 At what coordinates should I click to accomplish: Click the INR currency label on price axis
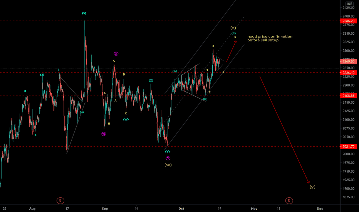(x=349, y=3)
